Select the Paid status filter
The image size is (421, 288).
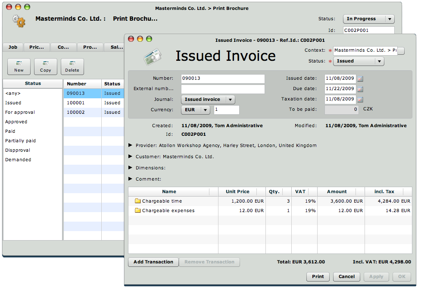click(10, 131)
